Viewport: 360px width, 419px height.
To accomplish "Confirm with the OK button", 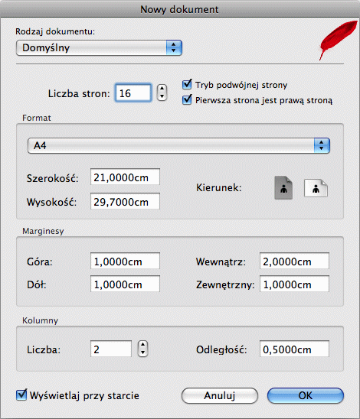I will point(306,396).
